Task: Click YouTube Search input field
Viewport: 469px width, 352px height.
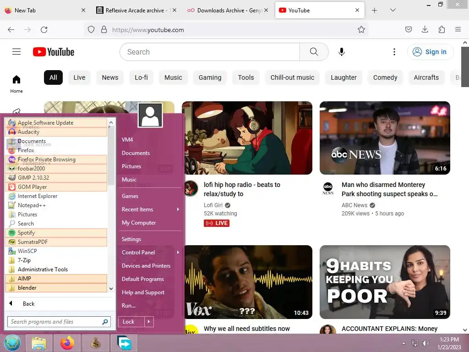Action: (210, 52)
